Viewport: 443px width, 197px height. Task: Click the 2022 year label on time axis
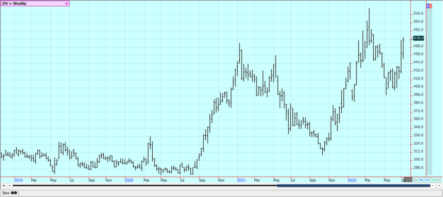pos(352,180)
